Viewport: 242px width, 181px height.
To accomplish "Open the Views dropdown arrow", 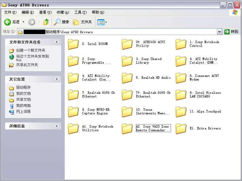I will [x=106, y=22].
